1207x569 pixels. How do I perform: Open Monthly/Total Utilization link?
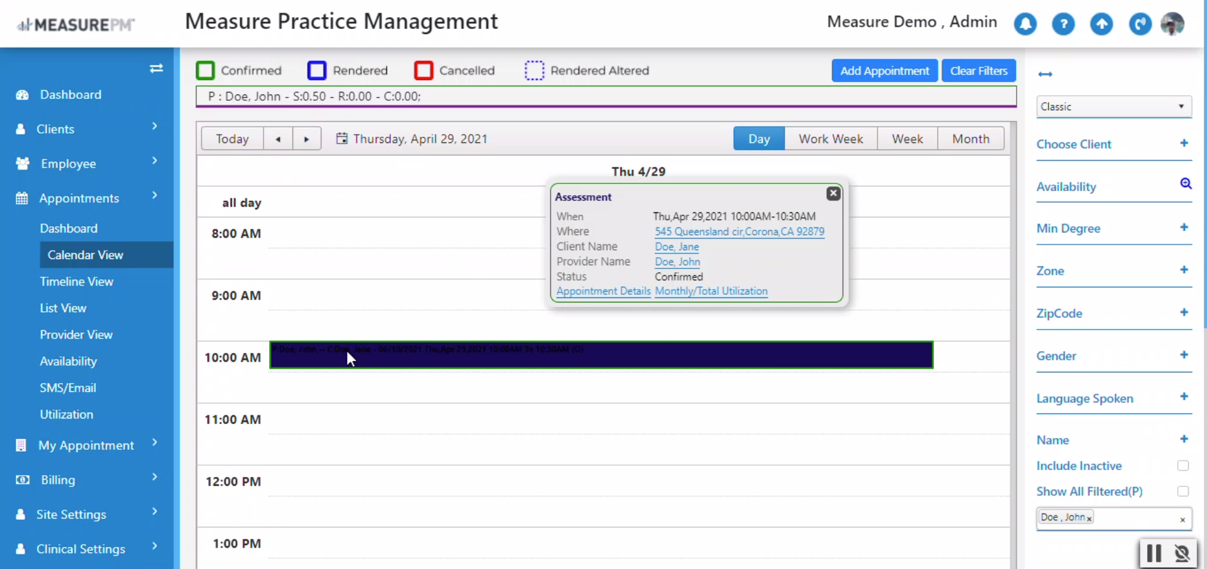[711, 291]
